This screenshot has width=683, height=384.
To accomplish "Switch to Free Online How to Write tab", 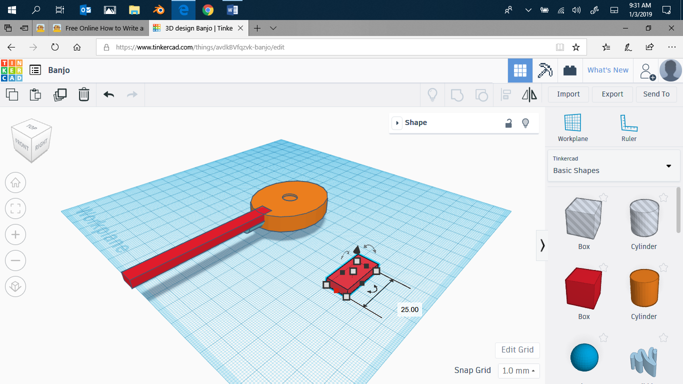I will (x=97, y=28).
